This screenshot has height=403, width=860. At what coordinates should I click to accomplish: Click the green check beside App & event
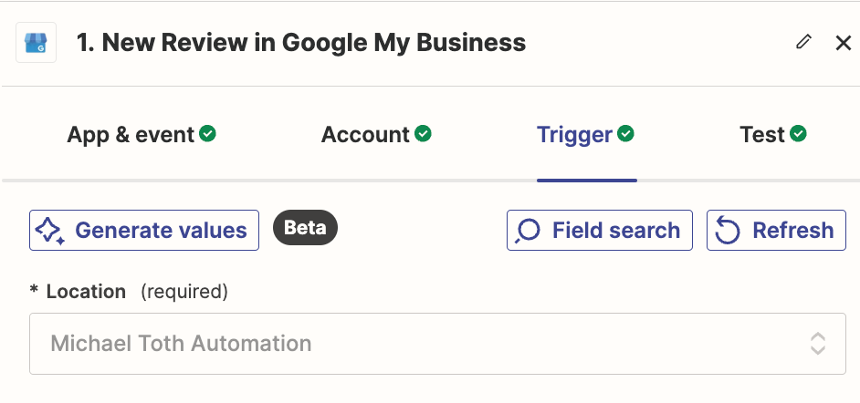pos(208,134)
